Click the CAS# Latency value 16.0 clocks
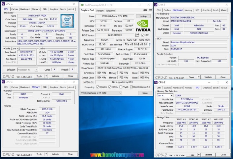Screen dimensions: 233x159 pyautogui.click(x=47, y=116)
